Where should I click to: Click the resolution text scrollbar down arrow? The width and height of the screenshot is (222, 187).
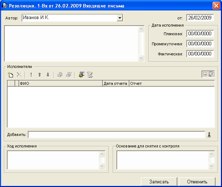[x=141, y=58]
